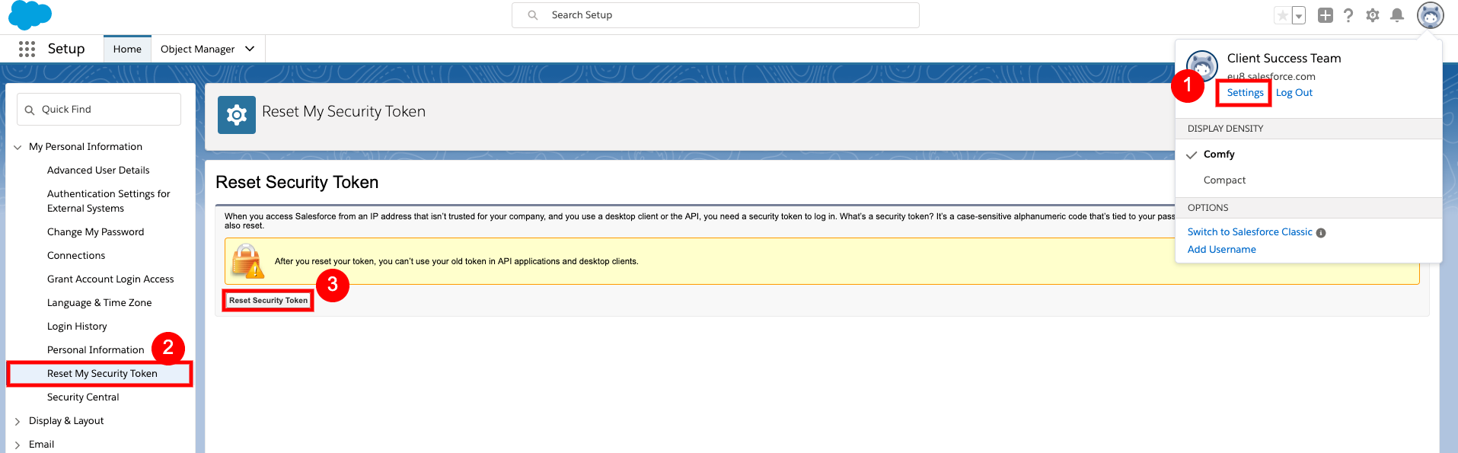Collapse My Personal Information section
1458x453 pixels.
tap(18, 147)
